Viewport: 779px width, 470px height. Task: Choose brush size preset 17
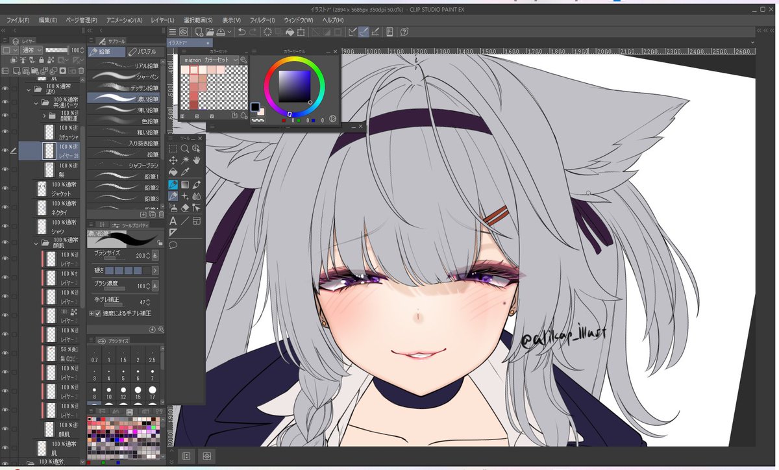[x=152, y=392]
